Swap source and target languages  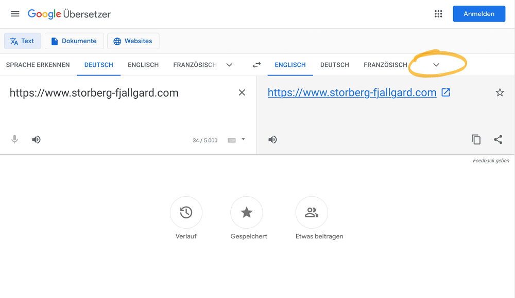pos(256,65)
